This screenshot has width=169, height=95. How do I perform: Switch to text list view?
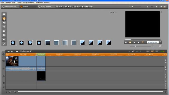coord(157,51)
